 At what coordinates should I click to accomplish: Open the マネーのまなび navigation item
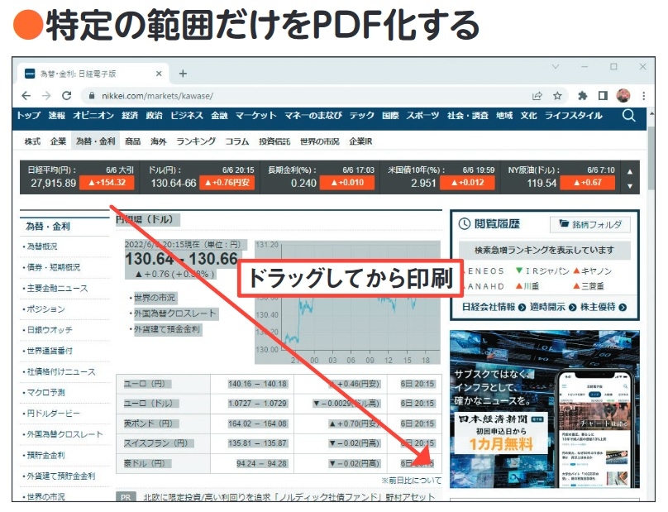click(313, 116)
